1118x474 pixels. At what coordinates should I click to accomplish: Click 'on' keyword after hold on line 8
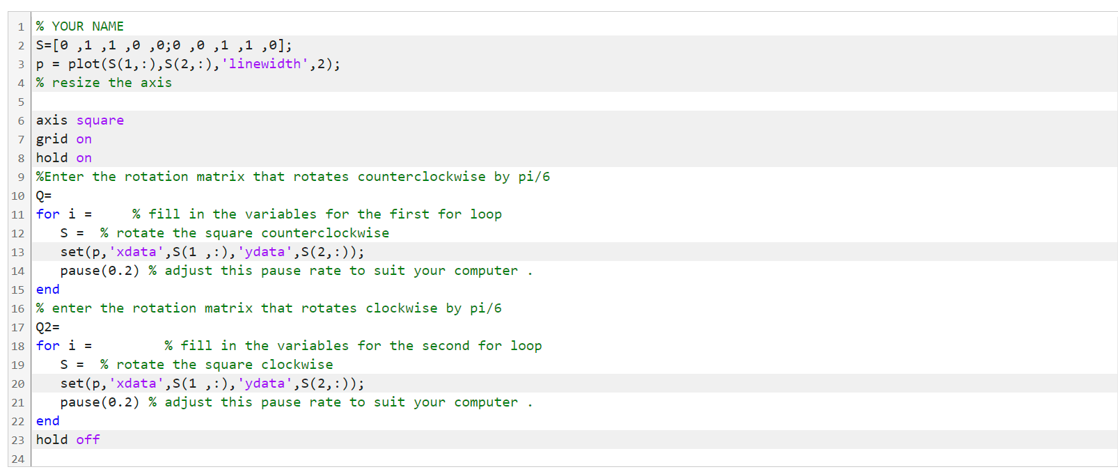click(x=84, y=158)
